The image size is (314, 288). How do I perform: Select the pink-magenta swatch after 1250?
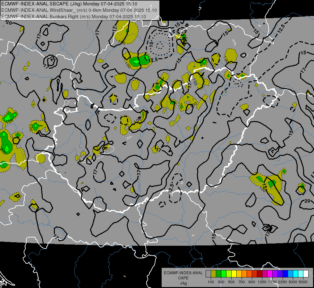265,274
